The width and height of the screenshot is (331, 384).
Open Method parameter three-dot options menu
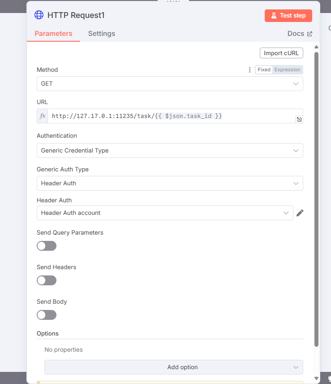(250, 70)
